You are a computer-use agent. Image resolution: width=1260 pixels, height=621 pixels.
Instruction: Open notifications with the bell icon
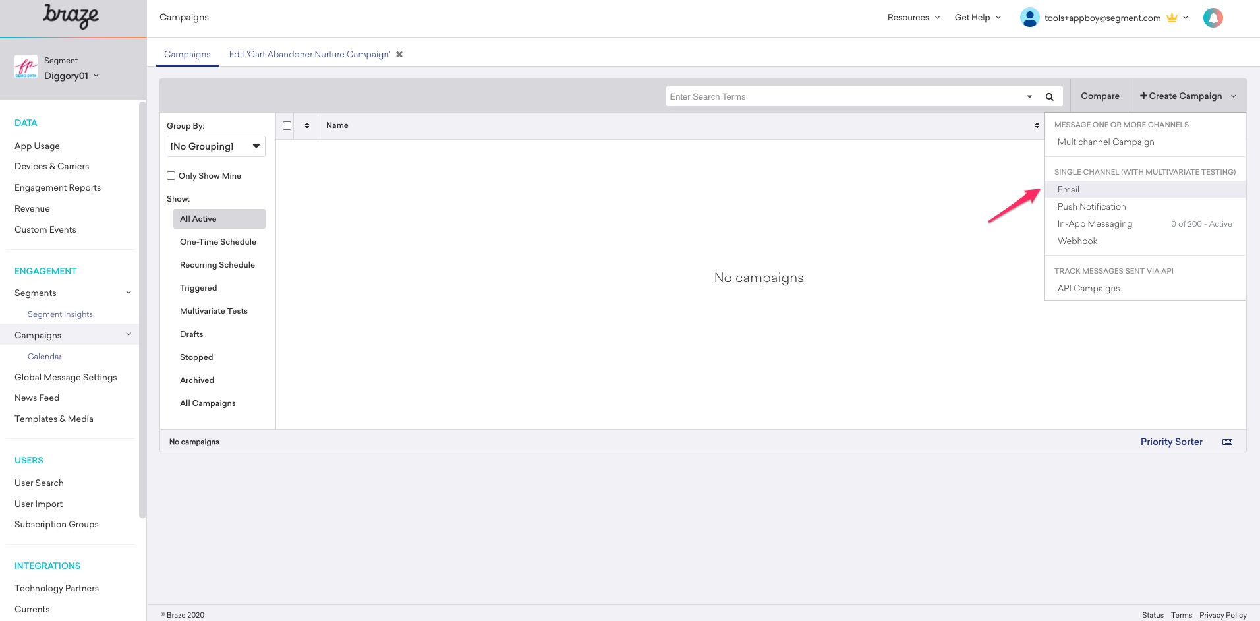pos(1213,17)
